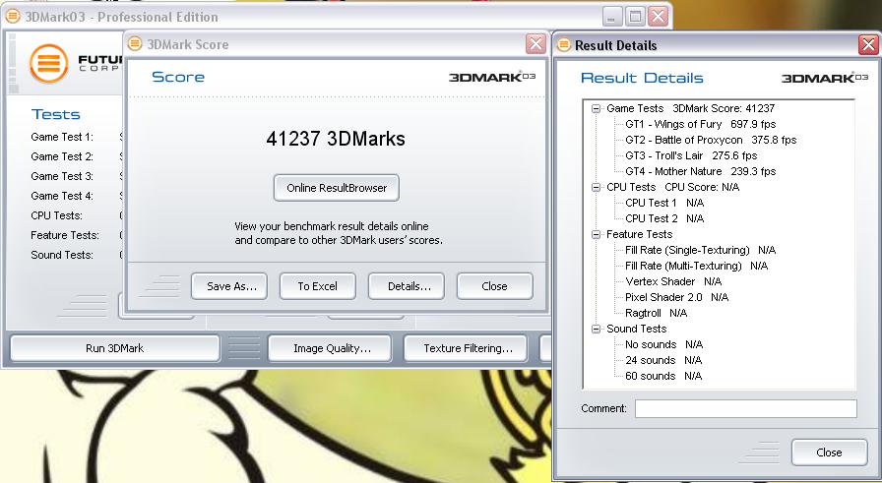The image size is (882, 483).
Task: Click Game Test 1: label in Tests list
Action: [x=62, y=137]
